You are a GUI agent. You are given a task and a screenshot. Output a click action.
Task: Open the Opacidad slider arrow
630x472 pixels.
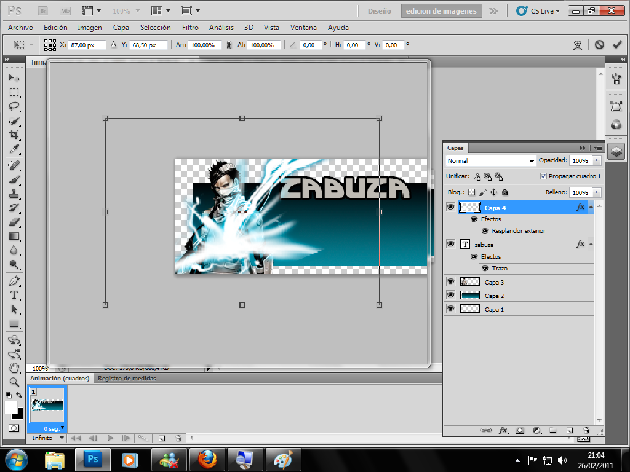pyautogui.click(x=597, y=160)
